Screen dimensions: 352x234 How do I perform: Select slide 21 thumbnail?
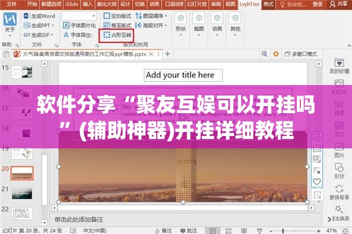(22, 194)
